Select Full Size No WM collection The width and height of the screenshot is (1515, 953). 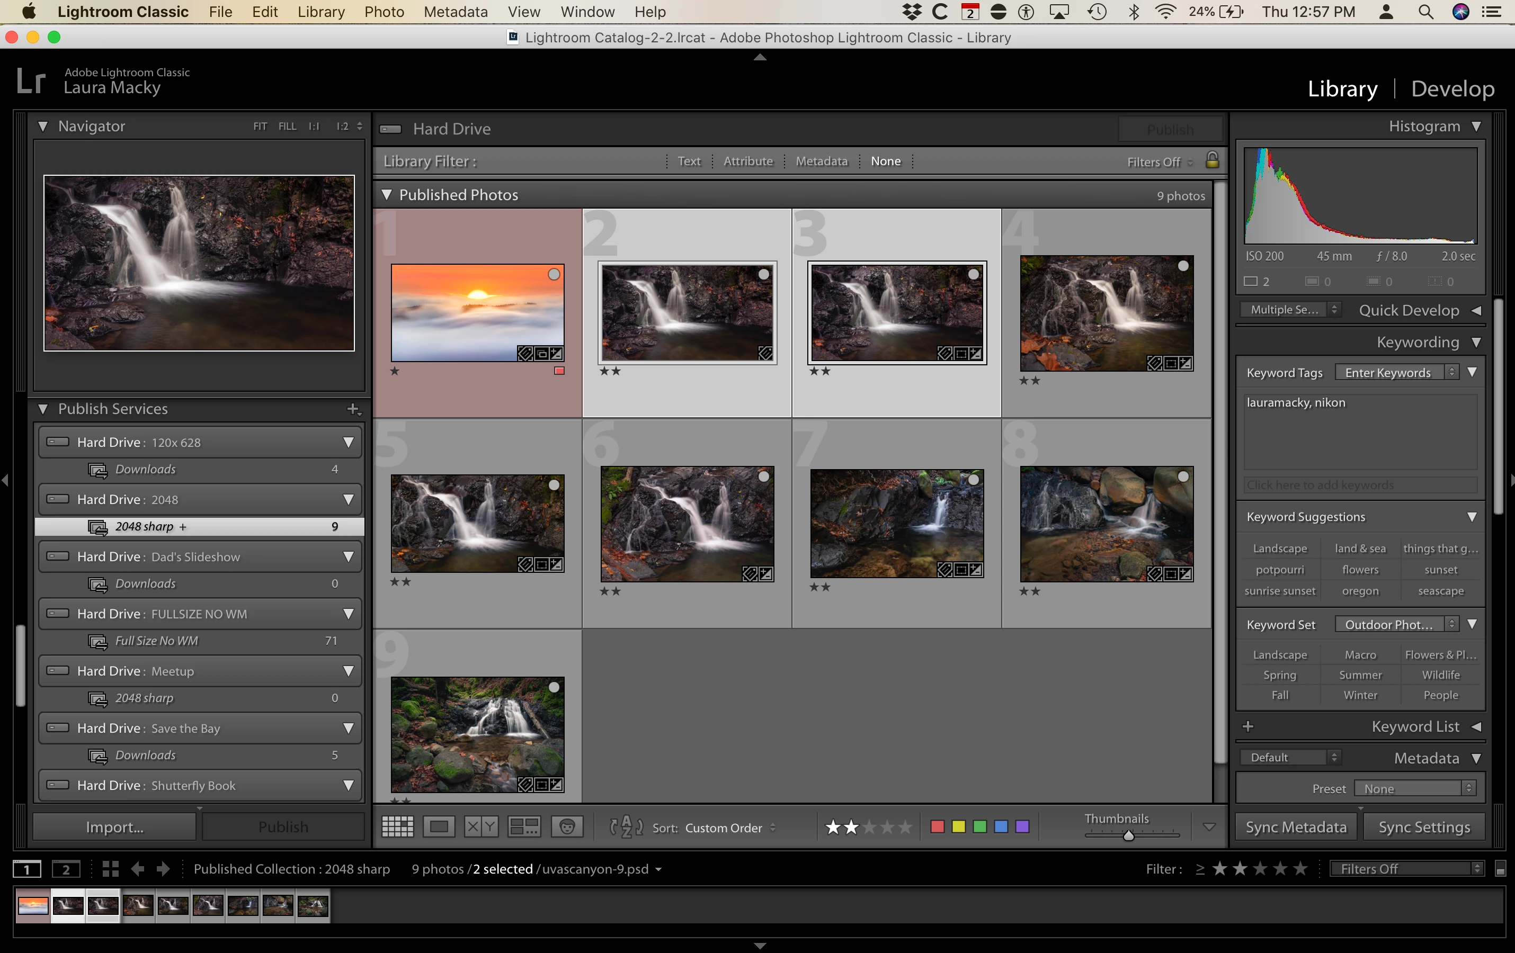tap(157, 641)
